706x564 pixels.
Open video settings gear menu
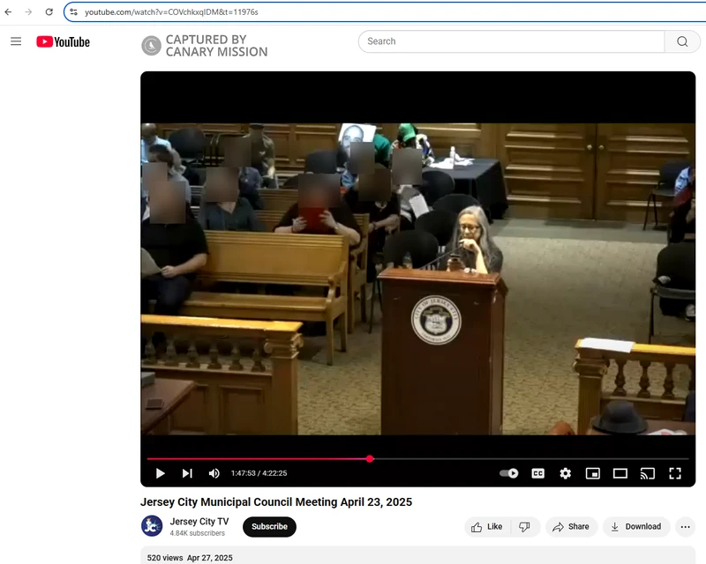pos(565,473)
